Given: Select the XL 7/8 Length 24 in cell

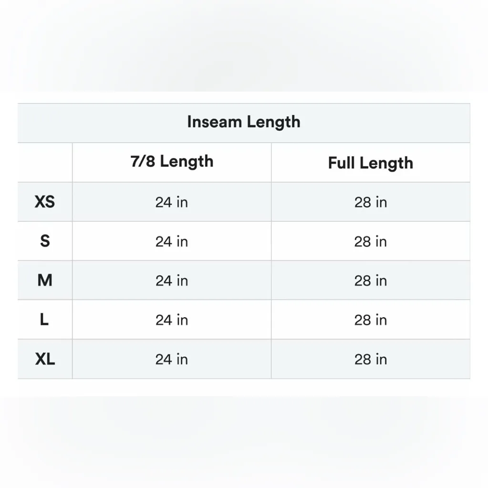Looking at the screenshot, I should click(x=172, y=359).
